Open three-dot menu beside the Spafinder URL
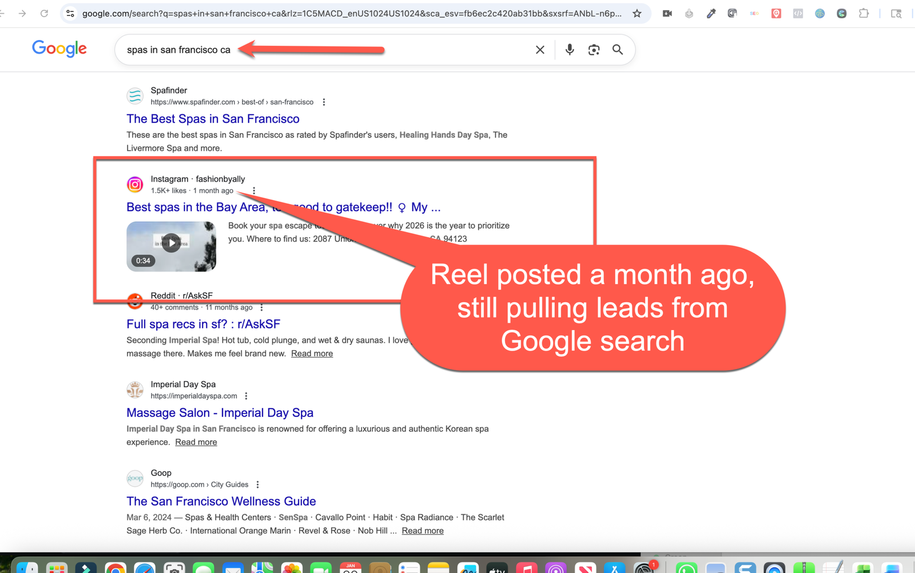 [x=324, y=102]
